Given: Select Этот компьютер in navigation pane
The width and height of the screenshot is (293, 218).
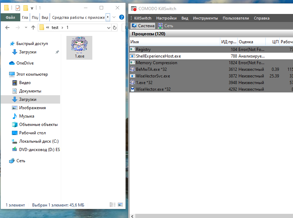Looking at the screenshot, I should [x=32, y=74].
